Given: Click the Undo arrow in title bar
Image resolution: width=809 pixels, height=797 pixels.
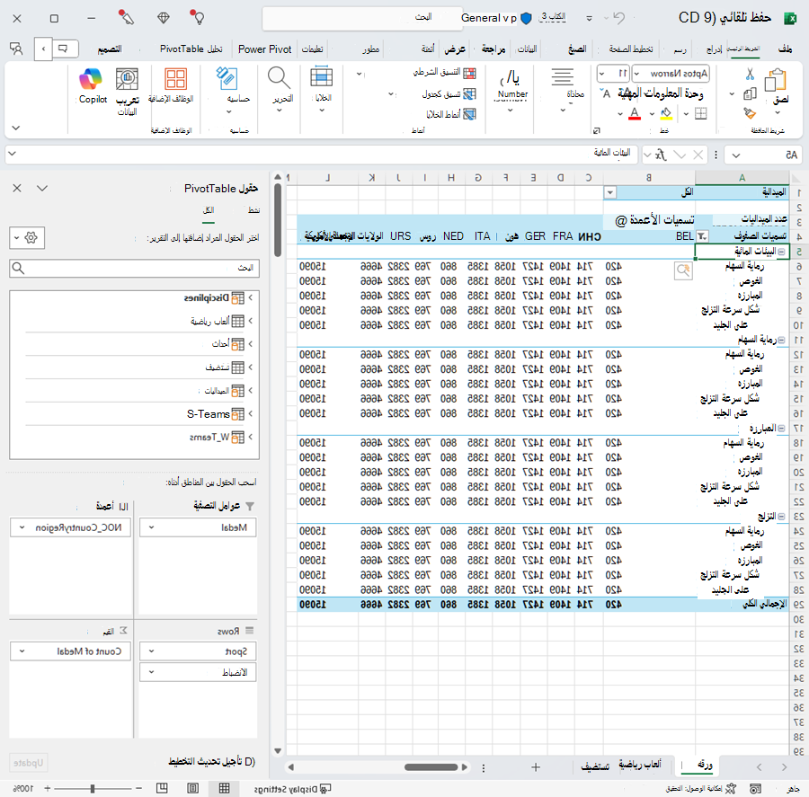Looking at the screenshot, I should [618, 19].
